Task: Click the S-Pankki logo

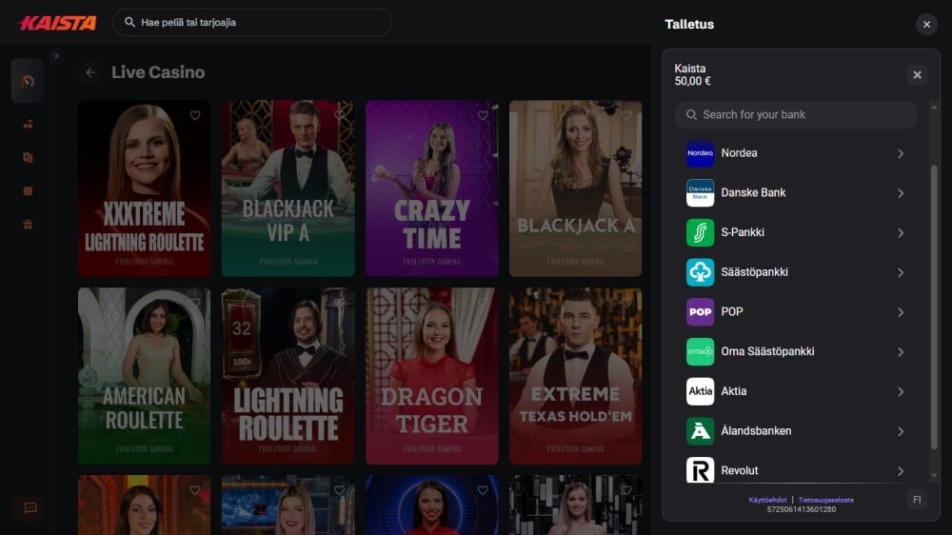Action: click(700, 232)
